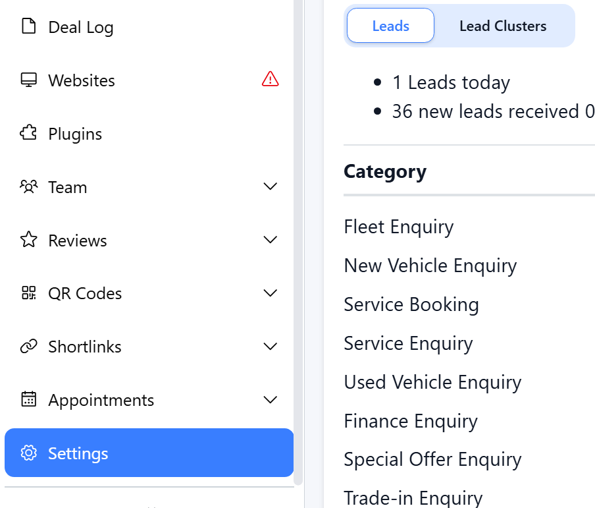Switch to the Lead Clusters tab
This screenshot has width=595, height=508.
point(503,26)
